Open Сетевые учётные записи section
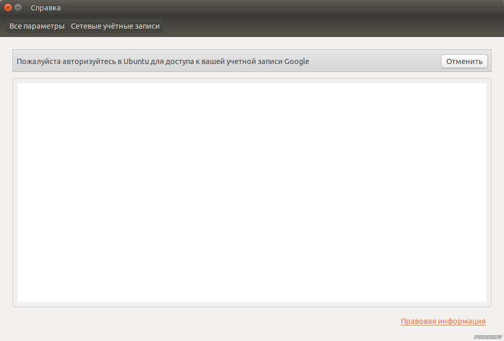 click(x=115, y=26)
